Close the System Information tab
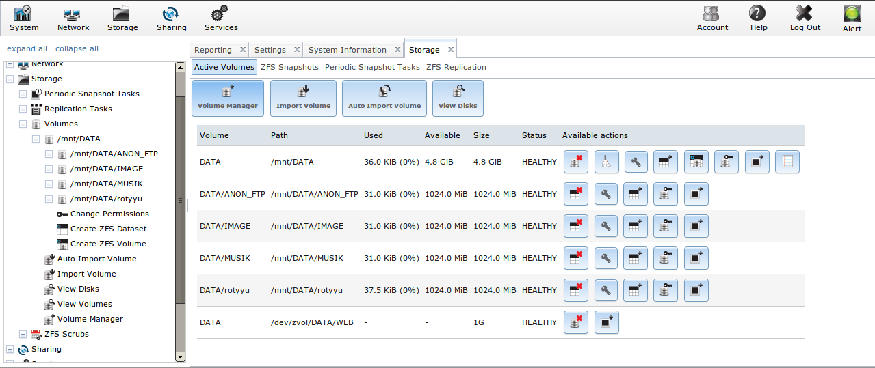 coord(396,49)
